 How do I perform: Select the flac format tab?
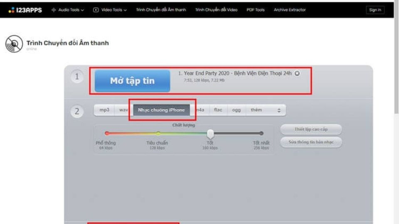218,110
